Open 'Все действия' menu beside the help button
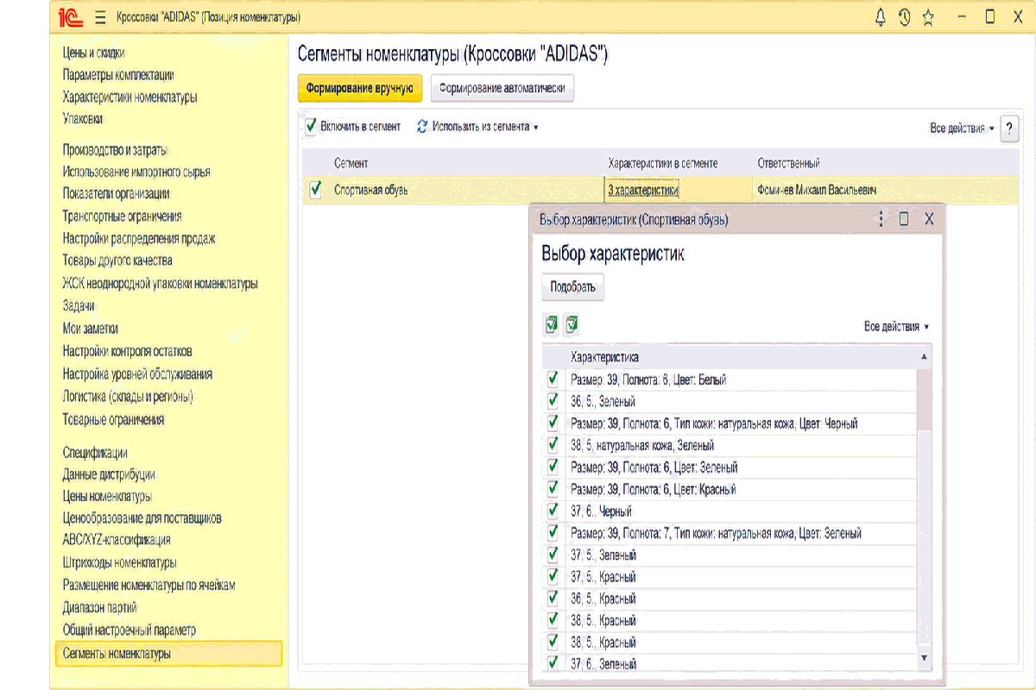Image resolution: width=1036 pixels, height=690 pixels. 962,128
